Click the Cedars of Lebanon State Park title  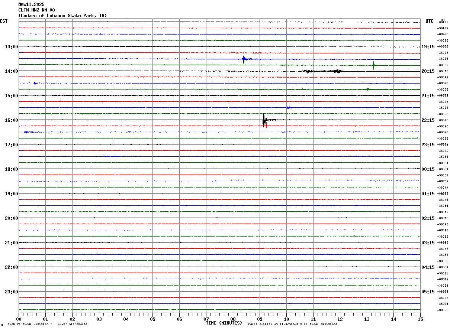[x=62, y=16]
